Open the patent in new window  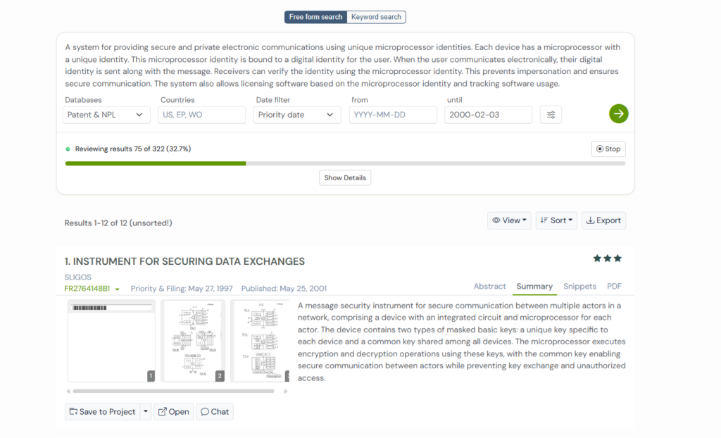tap(173, 411)
